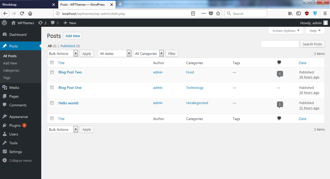The width and height of the screenshot is (330, 179).
Task: Open page actions three-dots menu
Action: coord(204,14)
